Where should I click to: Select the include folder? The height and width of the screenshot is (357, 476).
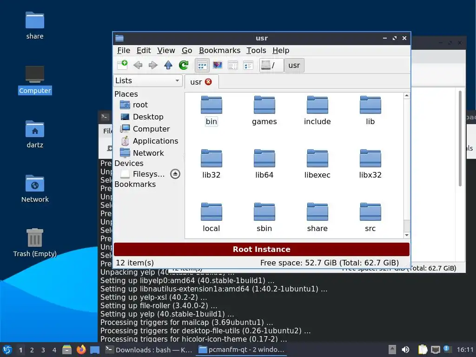(x=317, y=111)
